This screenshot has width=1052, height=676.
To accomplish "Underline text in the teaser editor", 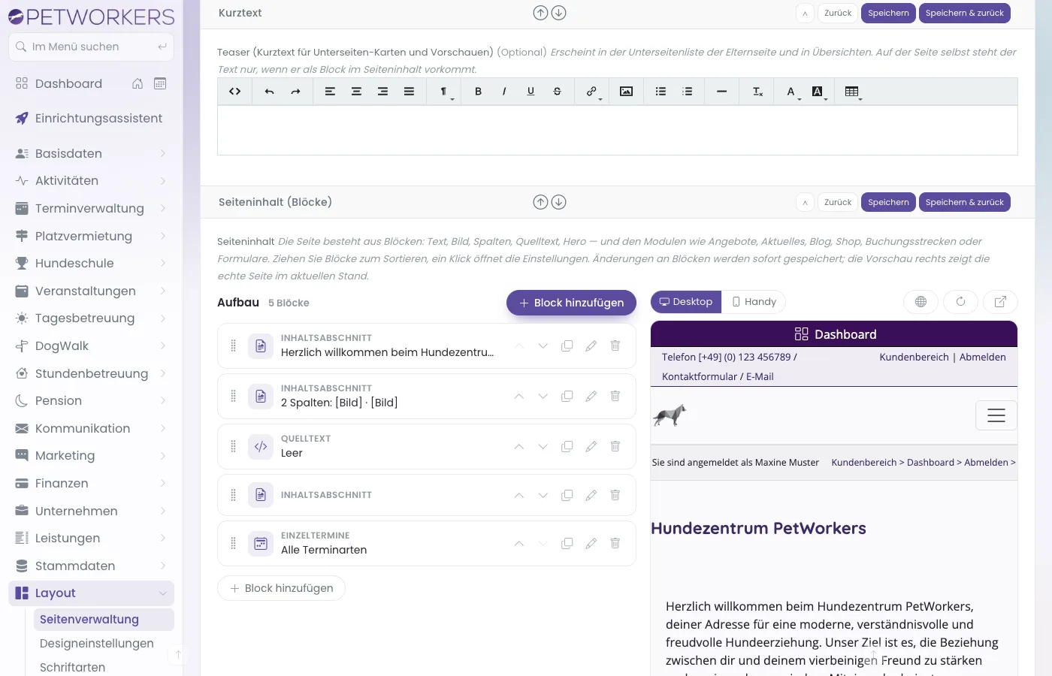I will (531, 92).
